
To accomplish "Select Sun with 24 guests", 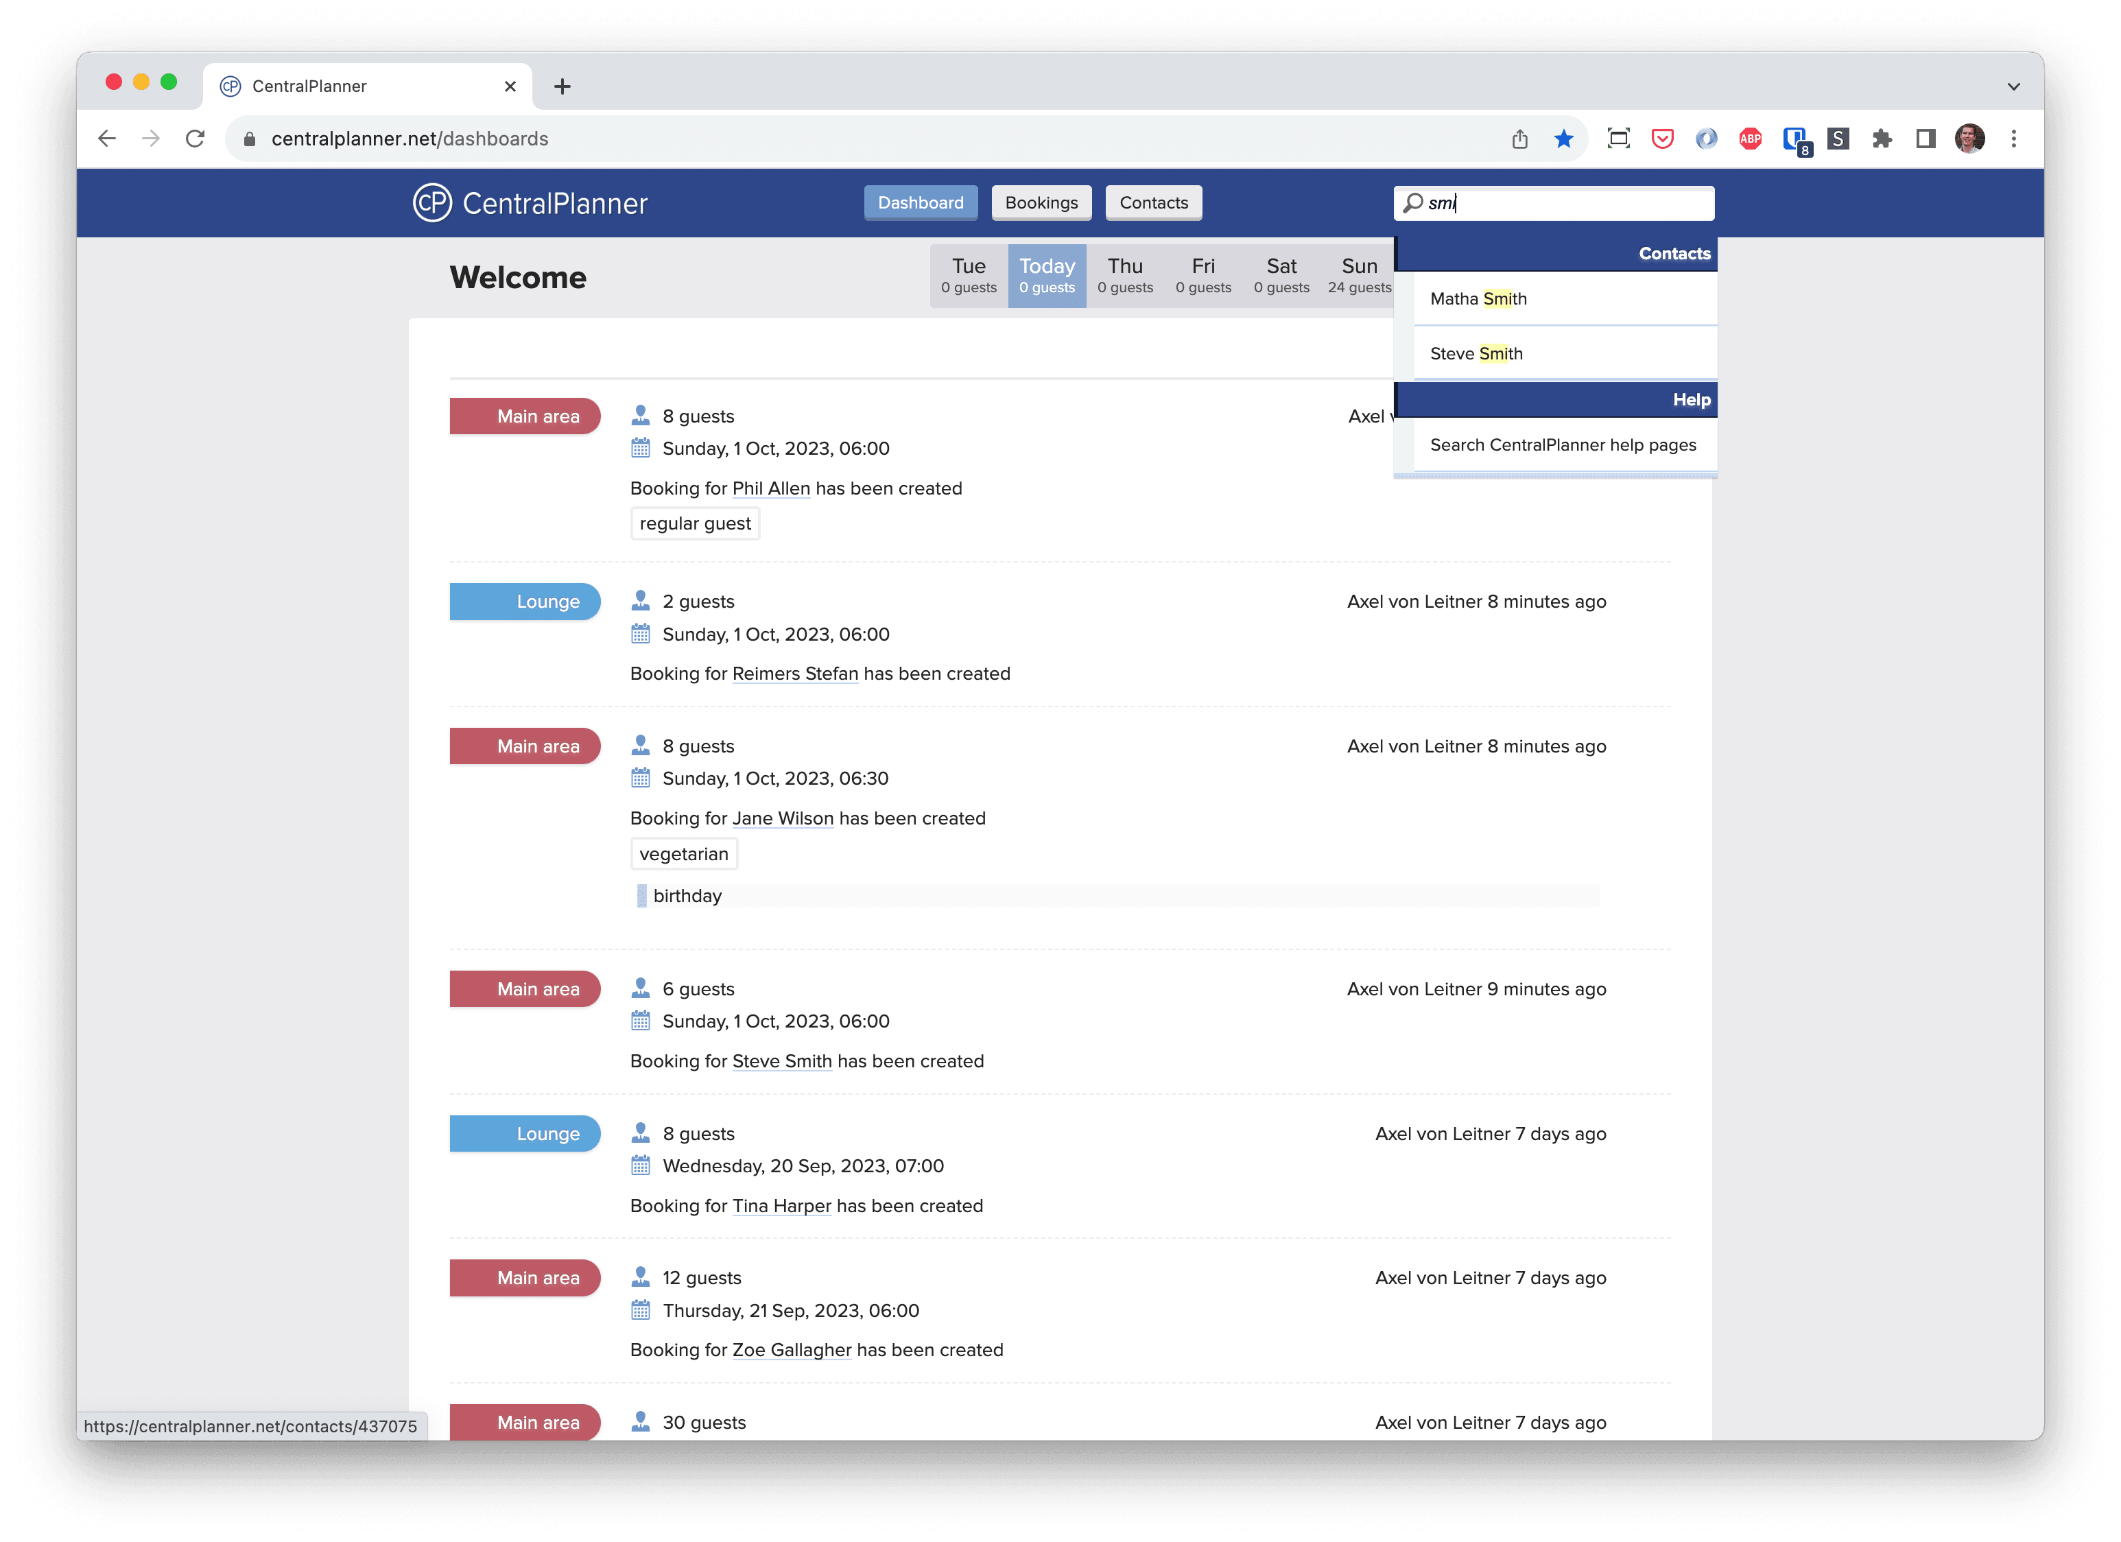I will [1358, 275].
